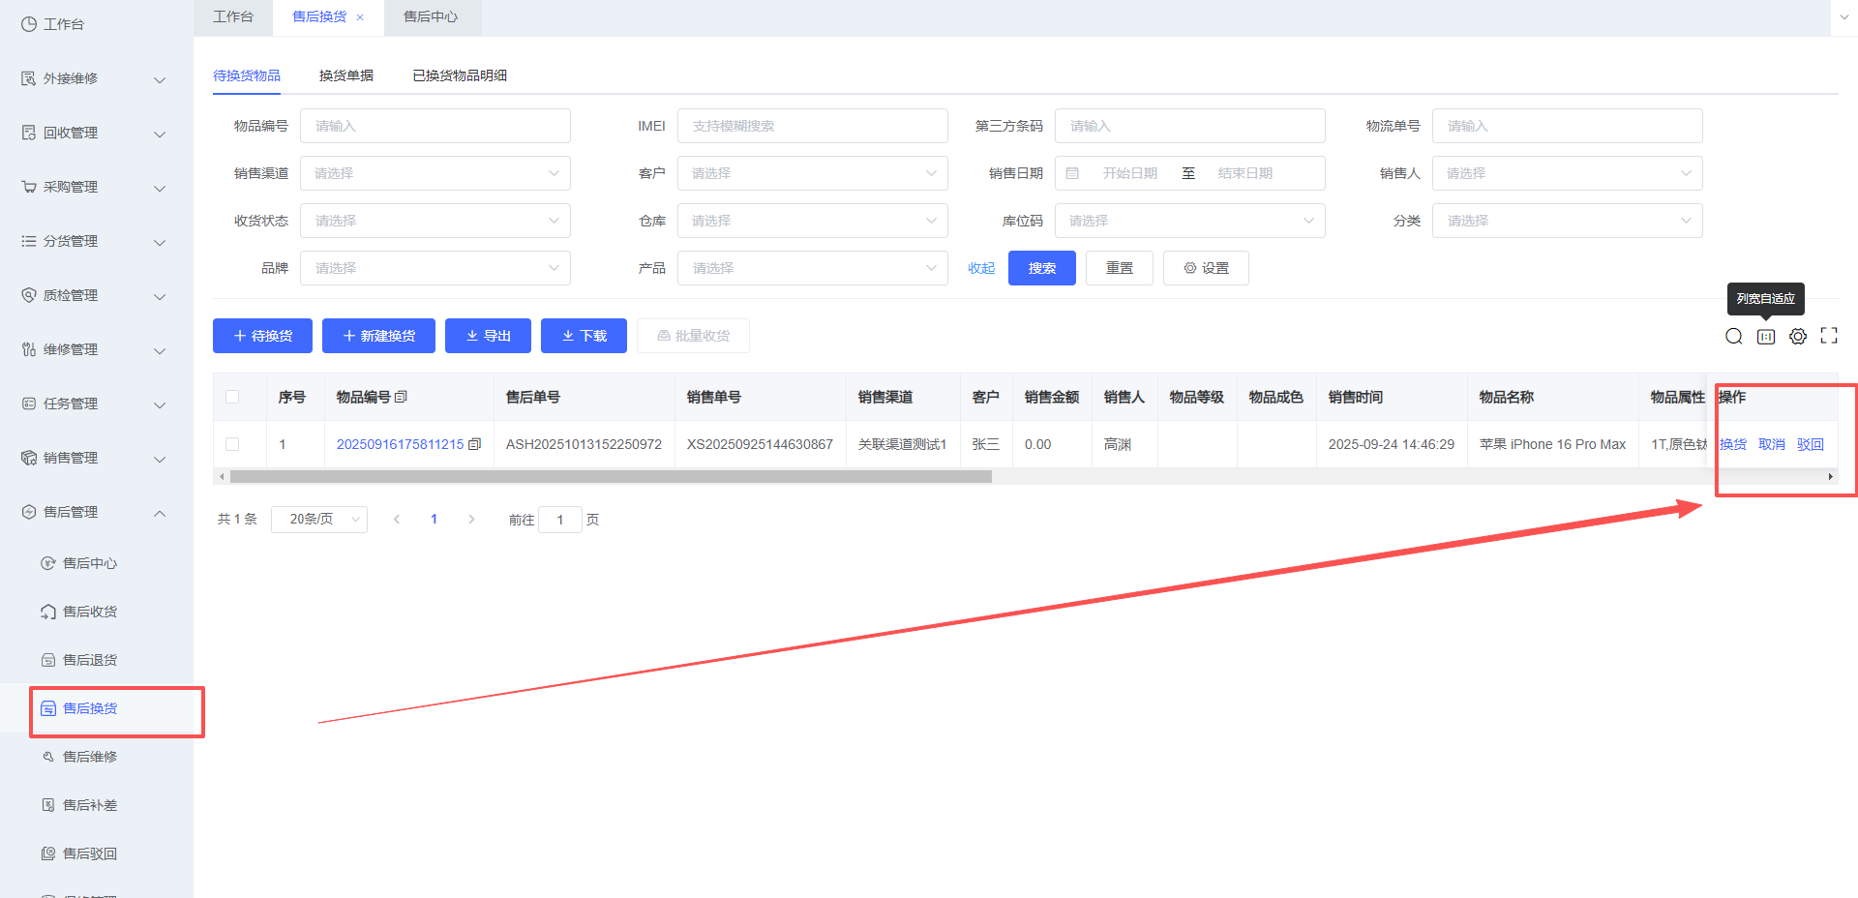Image resolution: width=1858 pixels, height=898 pixels.
Task: Focus the IMEI search input field
Action: (812, 126)
